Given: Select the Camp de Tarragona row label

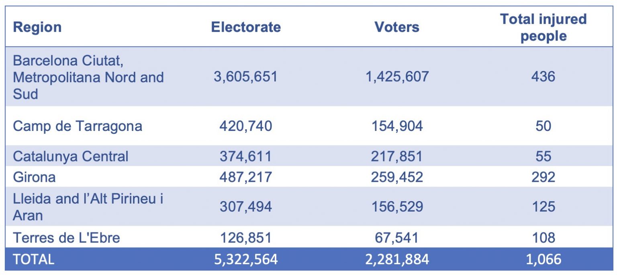Looking at the screenshot, I should point(78,126).
